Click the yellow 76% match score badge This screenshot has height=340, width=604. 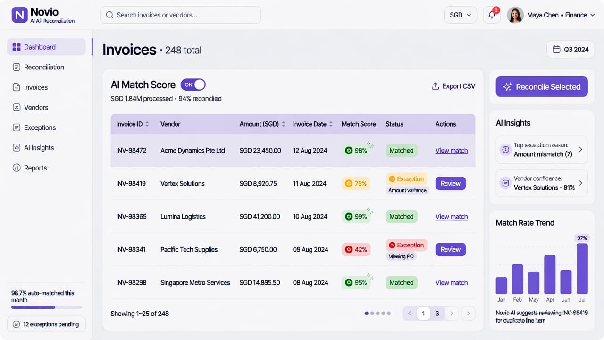356,184
